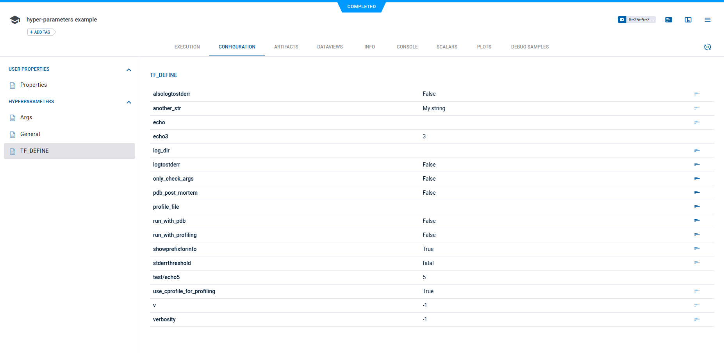Switch to the PLOTS tab
724x353 pixels.
pyautogui.click(x=484, y=47)
